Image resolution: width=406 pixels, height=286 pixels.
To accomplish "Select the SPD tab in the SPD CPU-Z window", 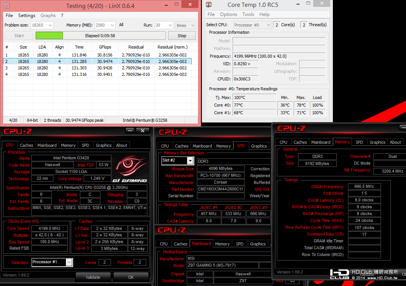I will (x=241, y=146).
